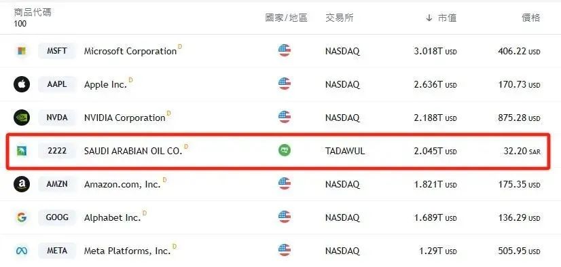Click the 交易所 column header
561x267 pixels.
coord(339,18)
